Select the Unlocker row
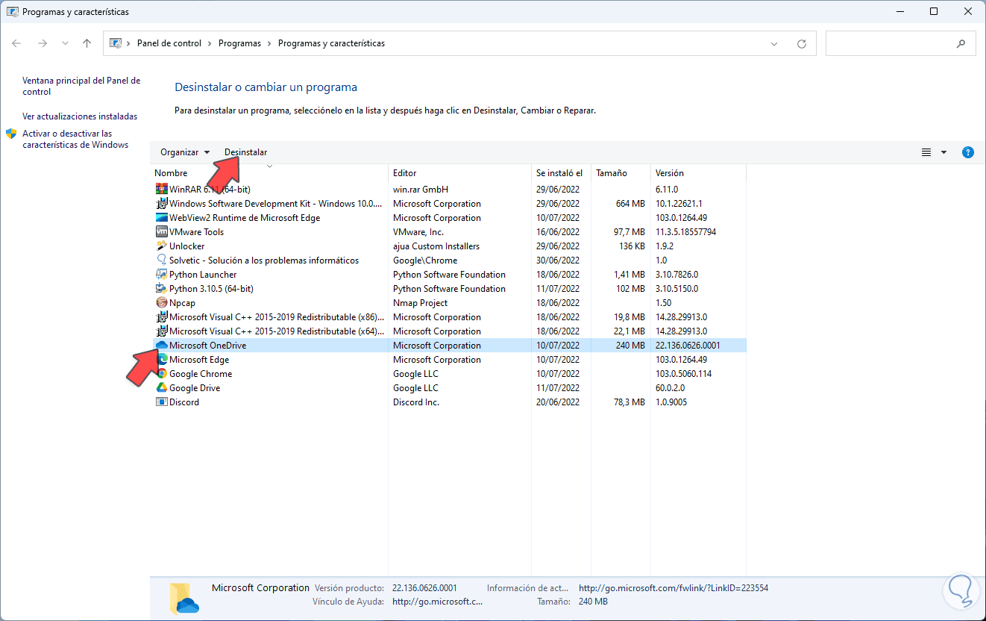This screenshot has width=986, height=621. click(448, 246)
